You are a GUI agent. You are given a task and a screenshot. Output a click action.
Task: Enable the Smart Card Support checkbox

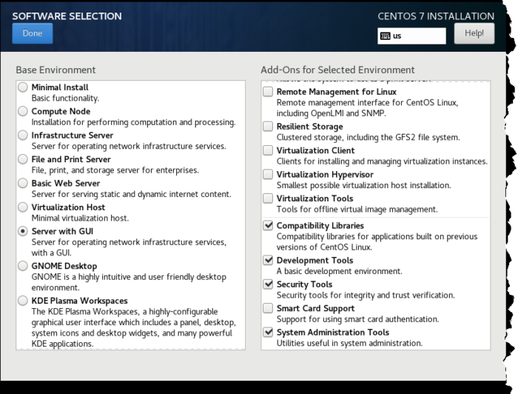pos(268,308)
